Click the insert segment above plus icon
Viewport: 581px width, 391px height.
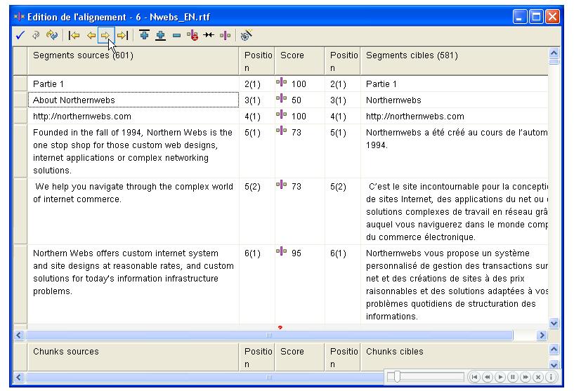pos(145,35)
